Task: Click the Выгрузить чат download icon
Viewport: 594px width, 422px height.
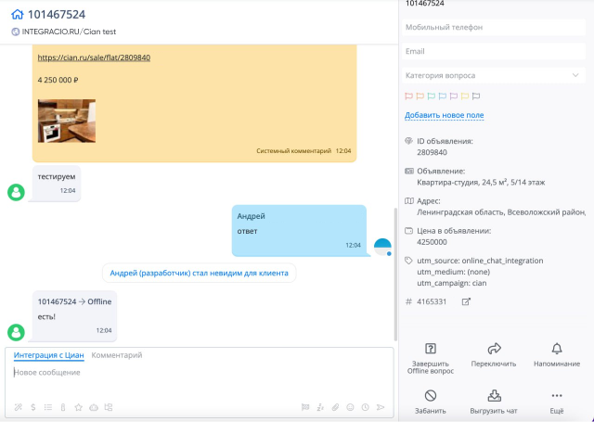Action: click(x=494, y=396)
